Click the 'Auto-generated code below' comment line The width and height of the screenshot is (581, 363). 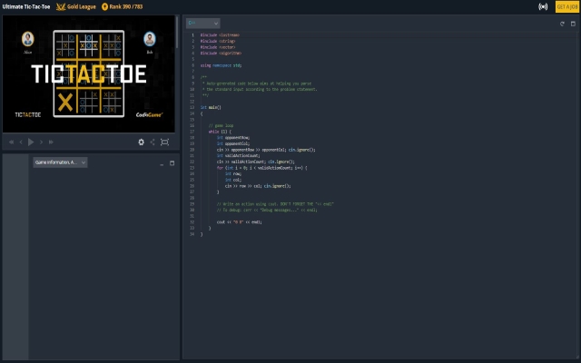pos(257,83)
